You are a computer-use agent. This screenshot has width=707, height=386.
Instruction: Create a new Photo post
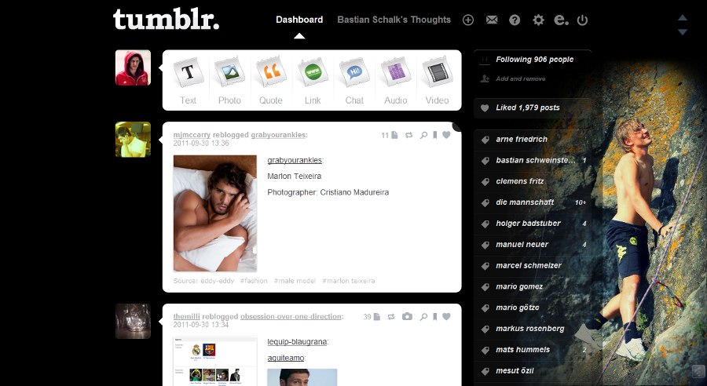[x=229, y=81]
